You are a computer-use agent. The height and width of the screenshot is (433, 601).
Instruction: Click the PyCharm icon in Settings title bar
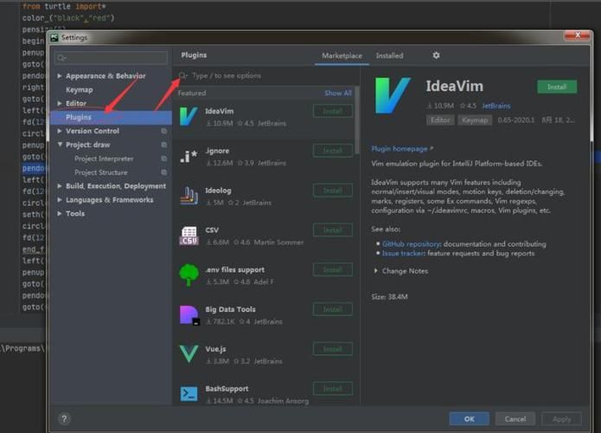click(x=54, y=37)
